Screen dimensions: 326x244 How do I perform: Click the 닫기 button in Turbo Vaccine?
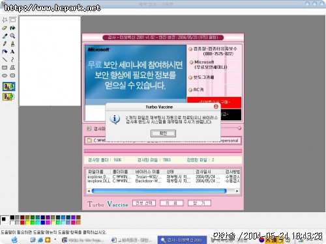[200, 203]
